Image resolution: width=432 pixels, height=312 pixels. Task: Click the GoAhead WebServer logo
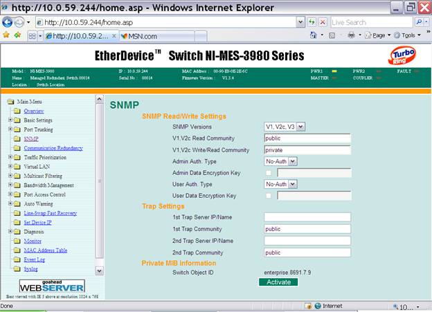(x=52, y=285)
